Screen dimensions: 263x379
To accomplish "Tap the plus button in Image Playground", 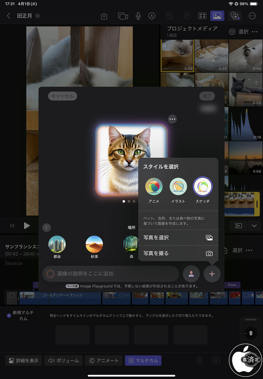I will tap(212, 274).
